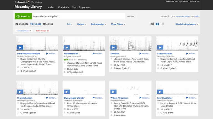Viewport: 213px width, 119px height.
Task: Play the Thorshühnchen recording
Action: point(20,92)
